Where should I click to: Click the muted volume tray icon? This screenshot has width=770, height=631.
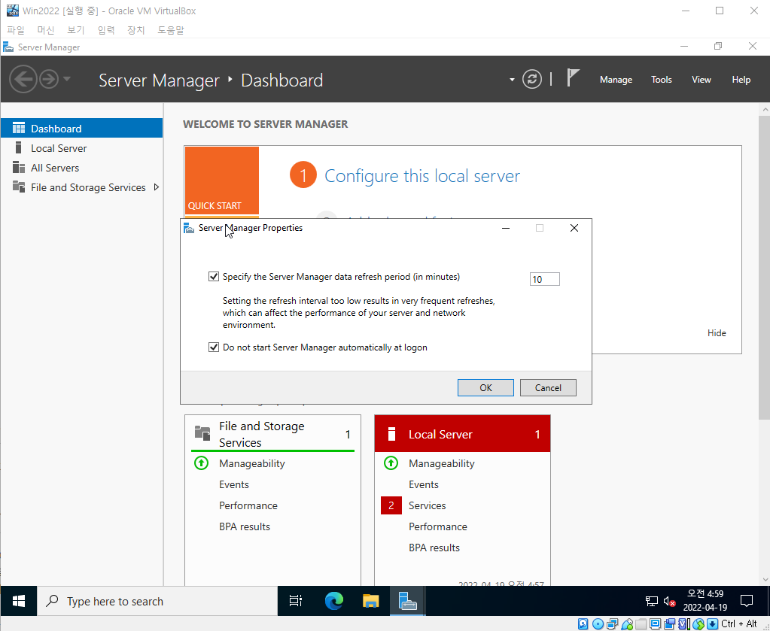coord(669,601)
